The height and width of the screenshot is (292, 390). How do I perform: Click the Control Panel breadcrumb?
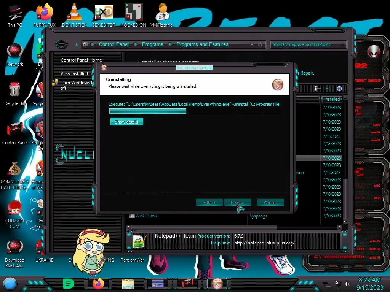pyautogui.click(x=113, y=44)
